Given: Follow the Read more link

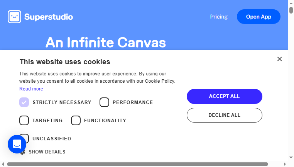Looking at the screenshot, I should pyautogui.click(x=31, y=89).
